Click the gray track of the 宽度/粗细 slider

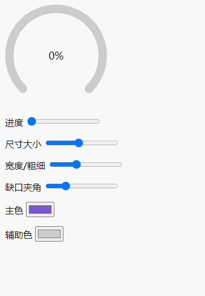tap(101, 164)
